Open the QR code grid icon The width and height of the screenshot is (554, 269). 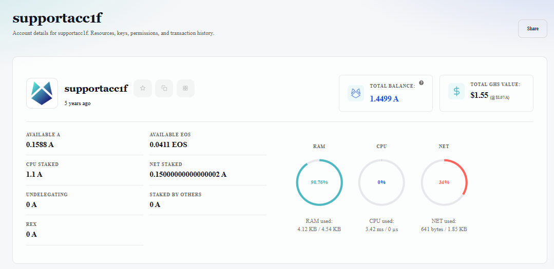(185, 88)
